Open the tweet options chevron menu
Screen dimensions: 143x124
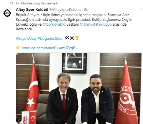pyautogui.click(x=141, y=9)
